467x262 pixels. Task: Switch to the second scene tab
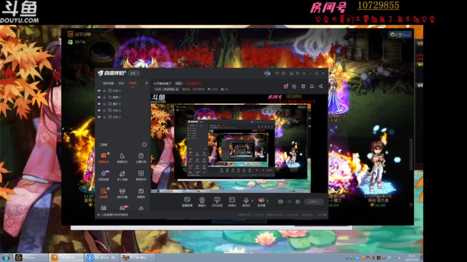(x=121, y=83)
